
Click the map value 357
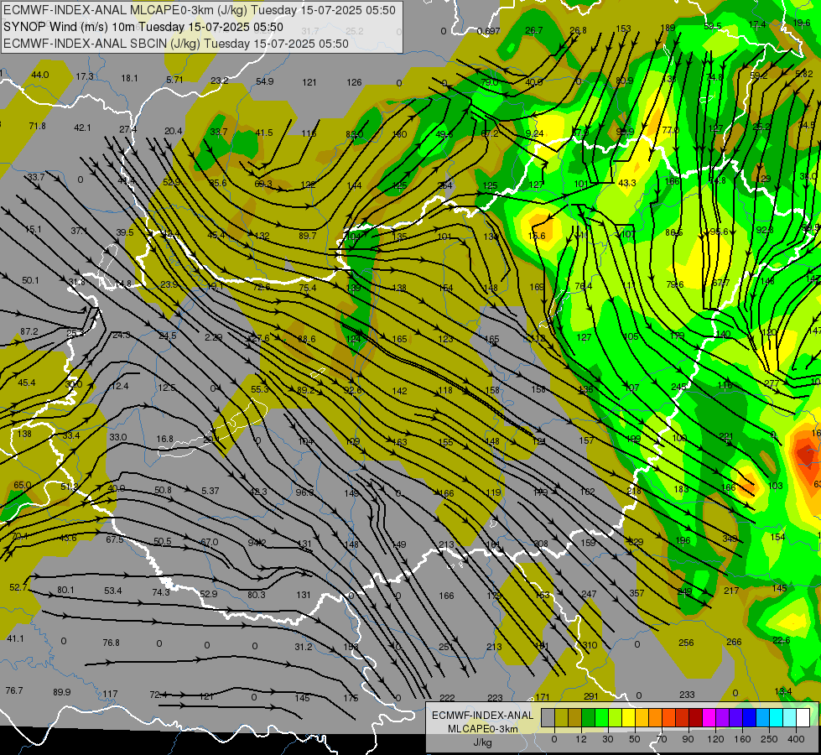(637, 593)
